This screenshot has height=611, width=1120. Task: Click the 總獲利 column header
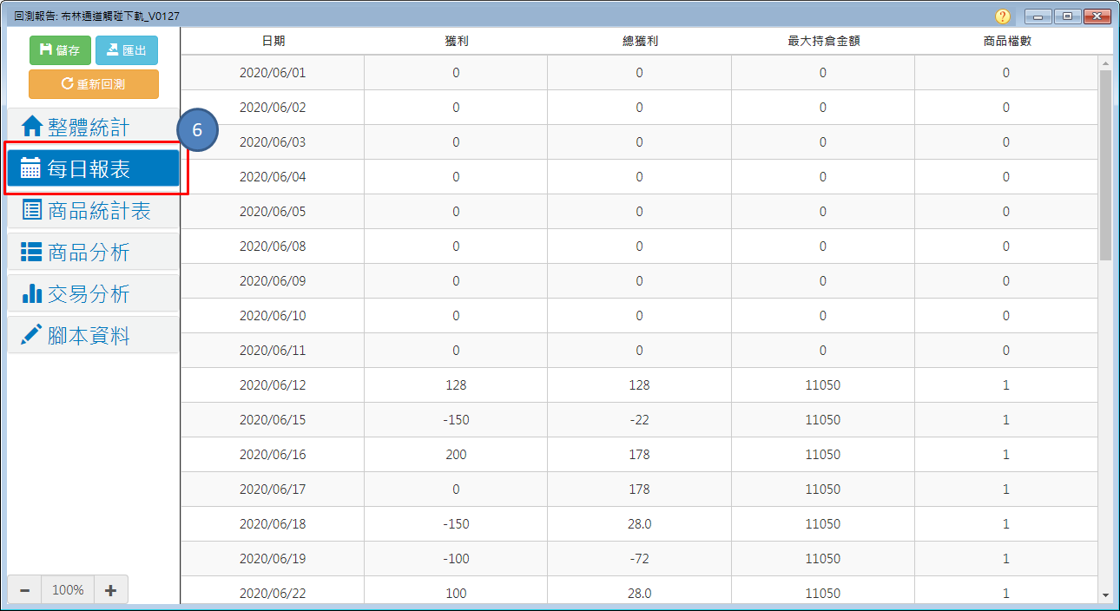click(x=639, y=41)
